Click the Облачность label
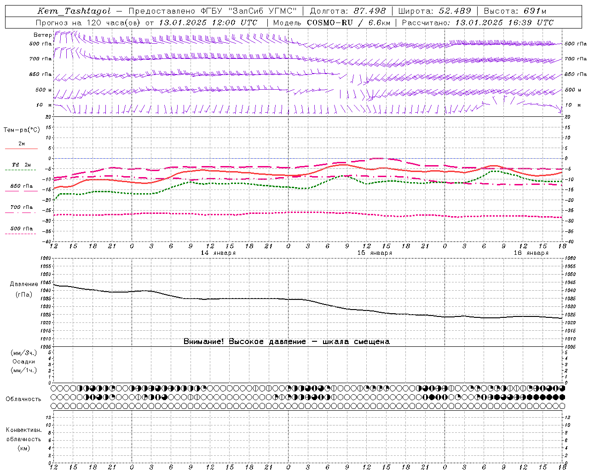The image size is (589, 471). 23,399
